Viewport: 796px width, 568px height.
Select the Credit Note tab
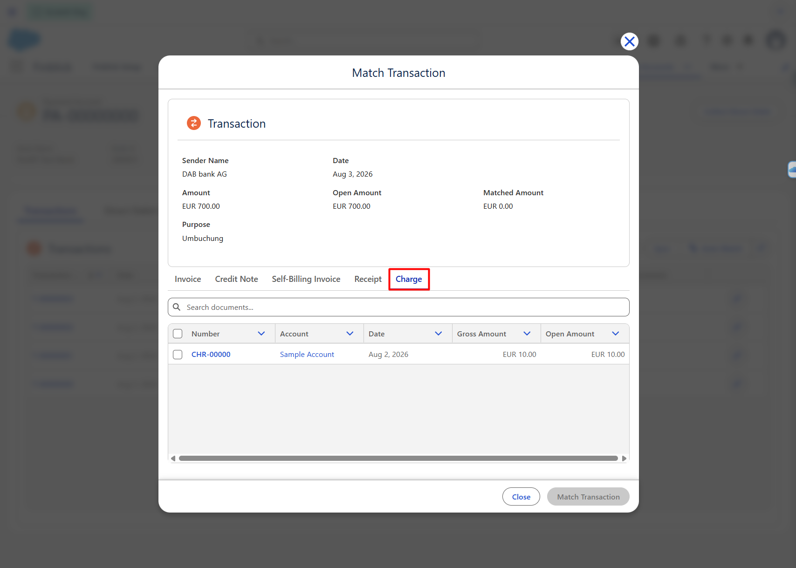[x=236, y=279]
